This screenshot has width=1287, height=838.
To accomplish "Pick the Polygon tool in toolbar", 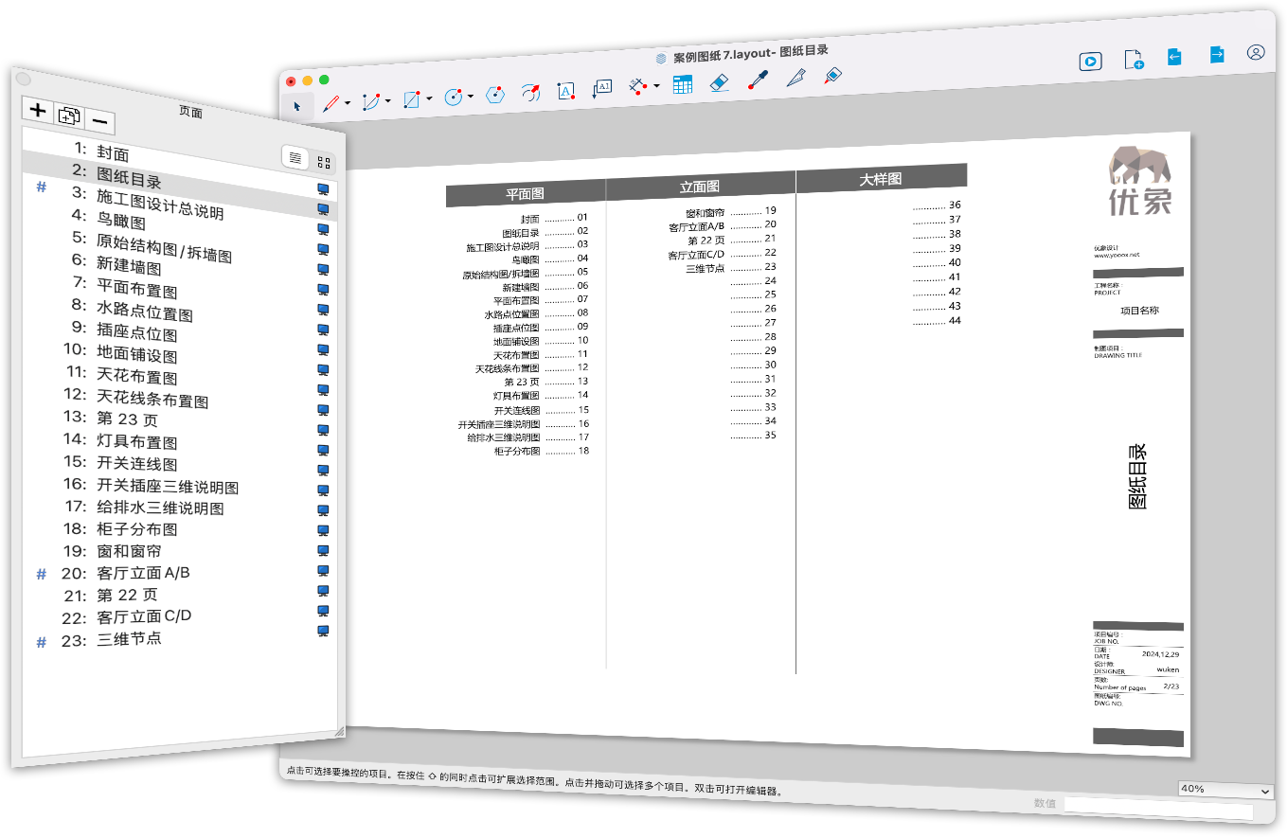I will tap(494, 95).
